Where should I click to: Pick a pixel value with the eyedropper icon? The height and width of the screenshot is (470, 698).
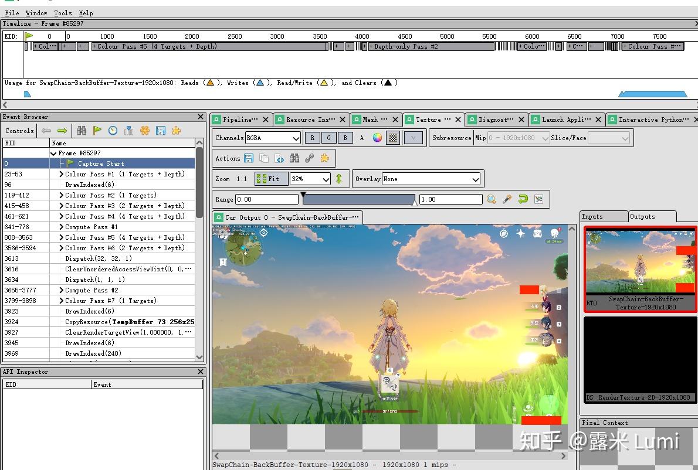[507, 199]
